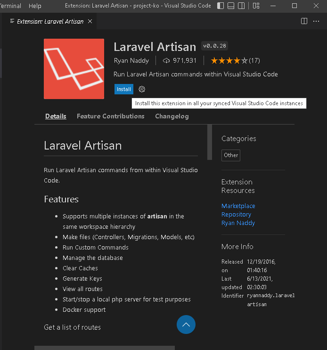
Task: Click the 'View all routes' feature bullet
Action: (82, 289)
